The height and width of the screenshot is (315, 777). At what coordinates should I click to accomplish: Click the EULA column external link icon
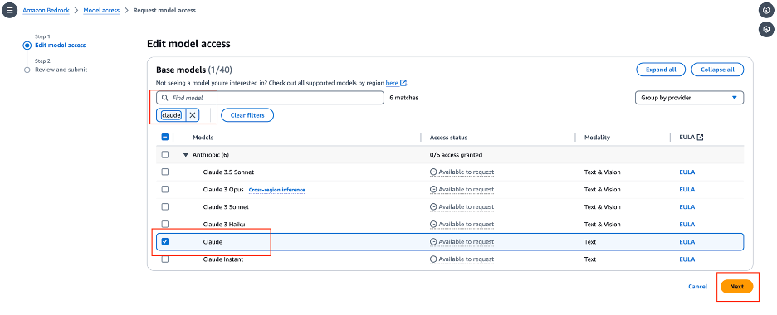pos(700,138)
